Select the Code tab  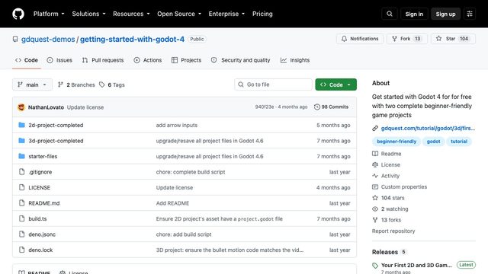point(27,60)
